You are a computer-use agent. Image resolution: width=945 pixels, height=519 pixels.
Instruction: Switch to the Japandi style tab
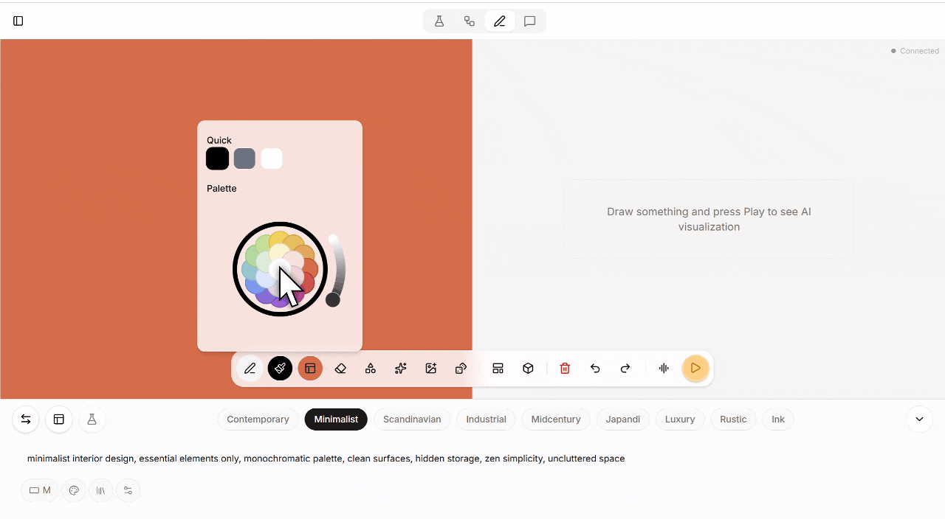[x=622, y=419]
